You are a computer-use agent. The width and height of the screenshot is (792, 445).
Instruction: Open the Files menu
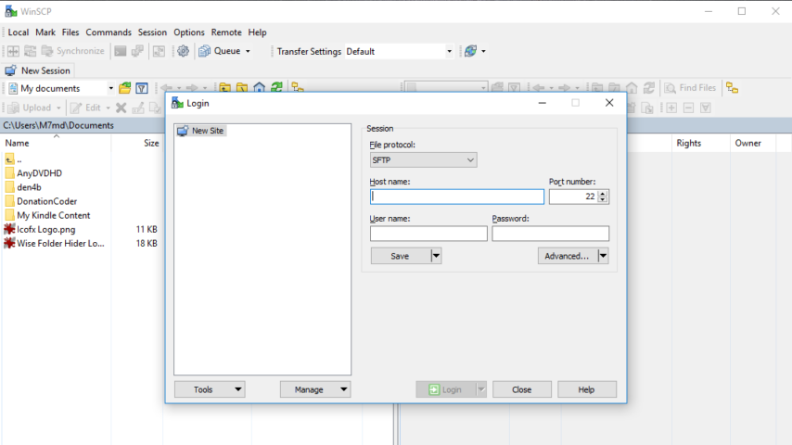point(70,32)
